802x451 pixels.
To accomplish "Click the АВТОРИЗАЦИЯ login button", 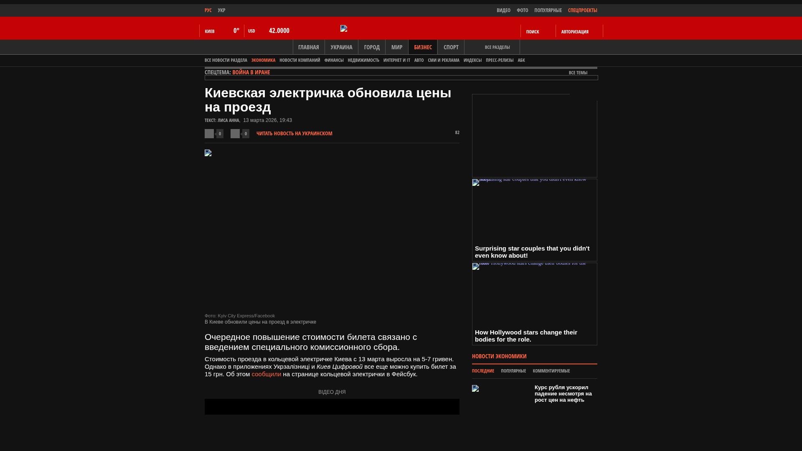I will click(x=575, y=32).
